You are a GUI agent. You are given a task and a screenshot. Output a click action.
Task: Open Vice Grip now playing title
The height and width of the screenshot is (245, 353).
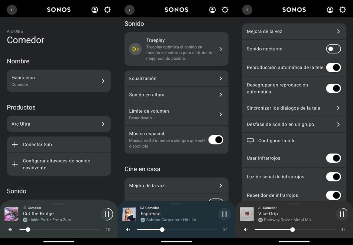[x=268, y=213]
